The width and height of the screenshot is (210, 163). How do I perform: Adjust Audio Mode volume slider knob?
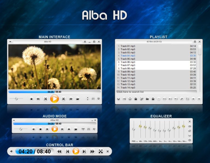tap(21, 129)
